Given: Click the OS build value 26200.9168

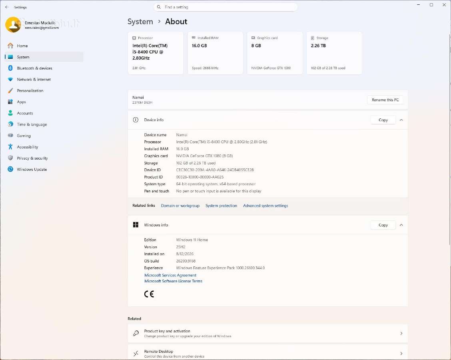Looking at the screenshot, I should (x=186, y=261).
